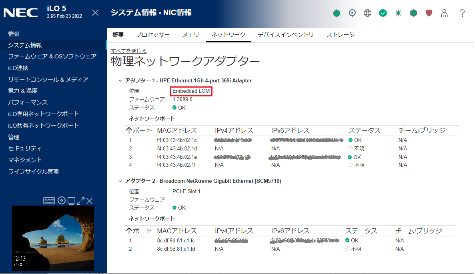
Task: Open the remote console thumbnail preview
Action: (x=53, y=238)
